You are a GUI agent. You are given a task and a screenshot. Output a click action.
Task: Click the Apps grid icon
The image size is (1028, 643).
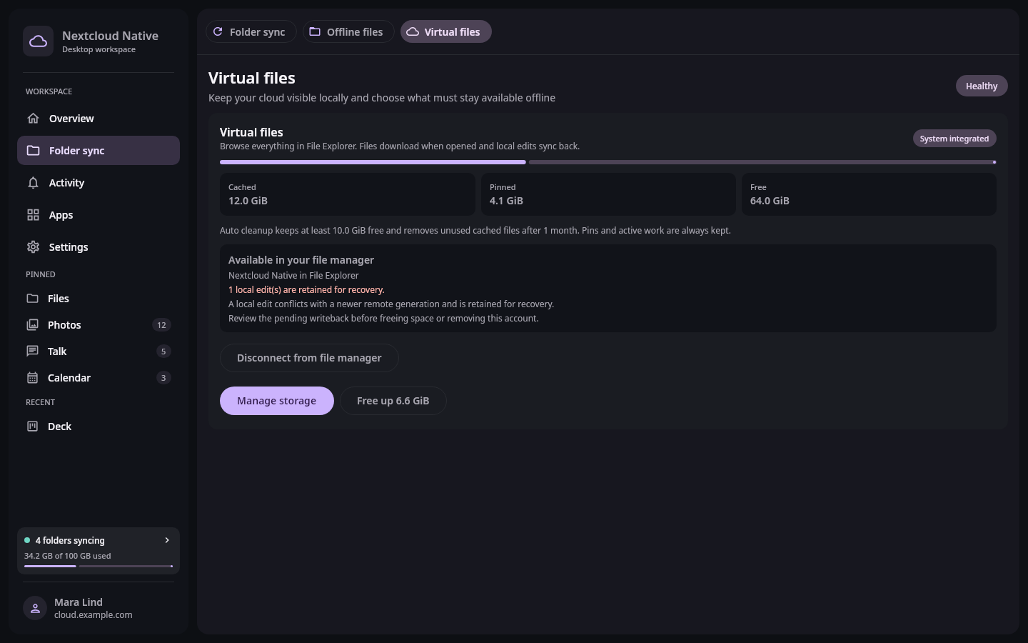[33, 215]
